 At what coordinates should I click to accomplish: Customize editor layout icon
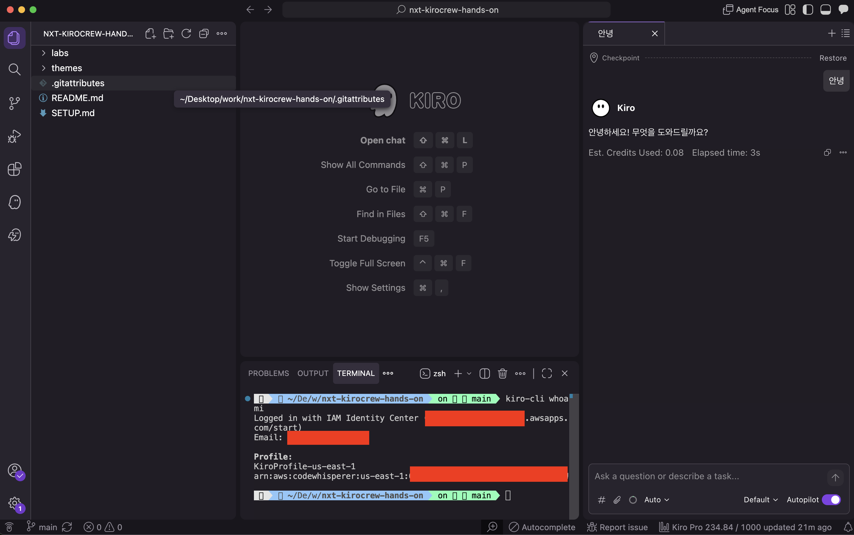[790, 10]
